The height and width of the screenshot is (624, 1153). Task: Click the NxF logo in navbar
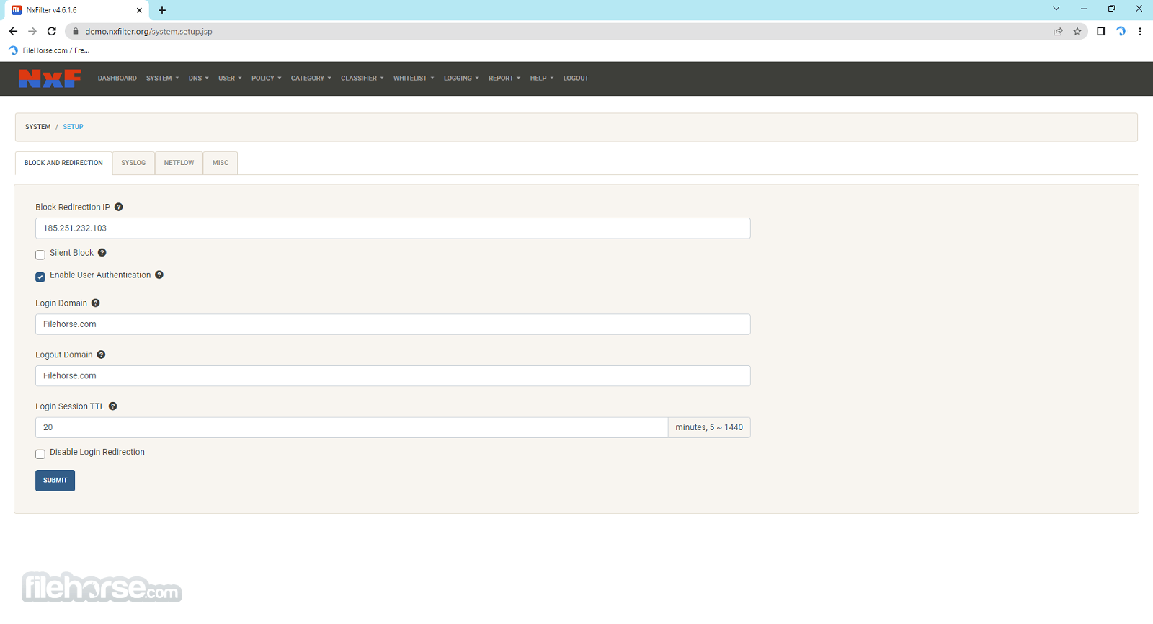pos(50,79)
